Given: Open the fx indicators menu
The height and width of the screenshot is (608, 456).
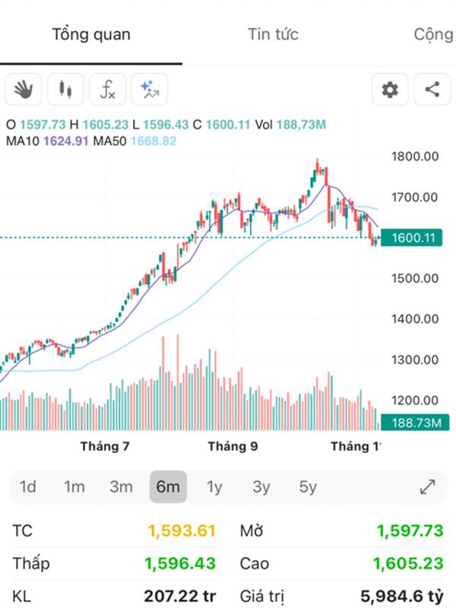Looking at the screenshot, I should click(x=108, y=90).
